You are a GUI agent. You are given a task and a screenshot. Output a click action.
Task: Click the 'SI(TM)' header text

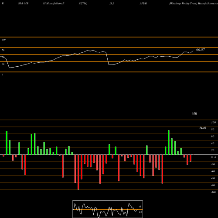pos(83,3)
